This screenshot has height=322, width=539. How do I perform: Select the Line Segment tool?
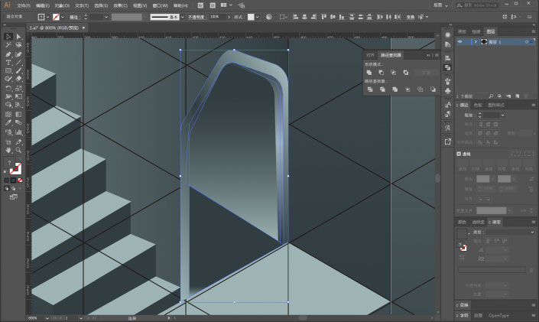[18, 63]
